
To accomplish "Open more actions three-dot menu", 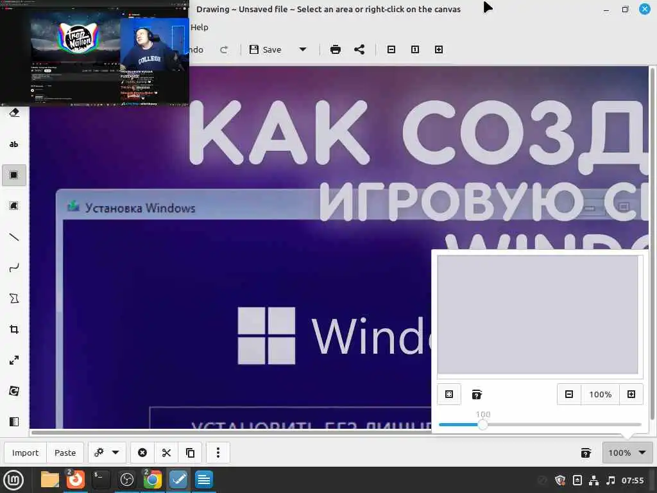I will 218,453.
